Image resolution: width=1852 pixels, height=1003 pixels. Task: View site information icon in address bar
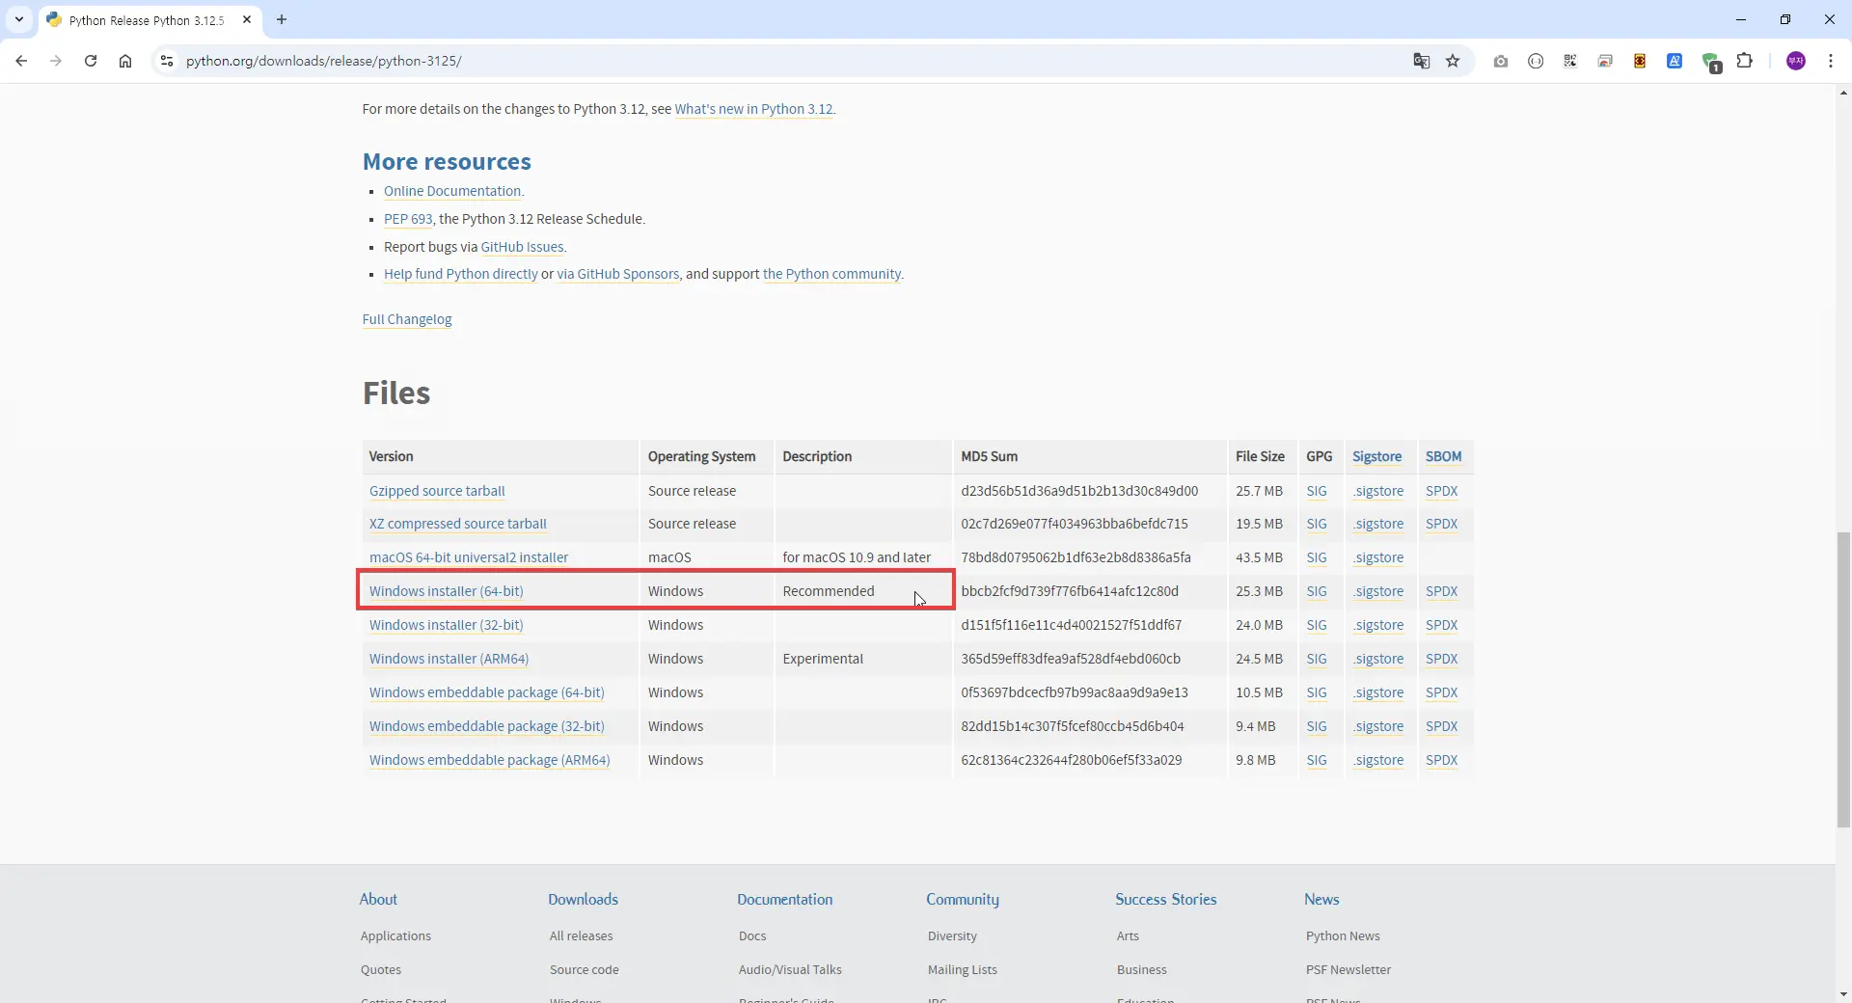[x=167, y=61]
